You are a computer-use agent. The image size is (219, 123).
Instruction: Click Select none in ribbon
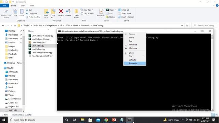point(125,14)
